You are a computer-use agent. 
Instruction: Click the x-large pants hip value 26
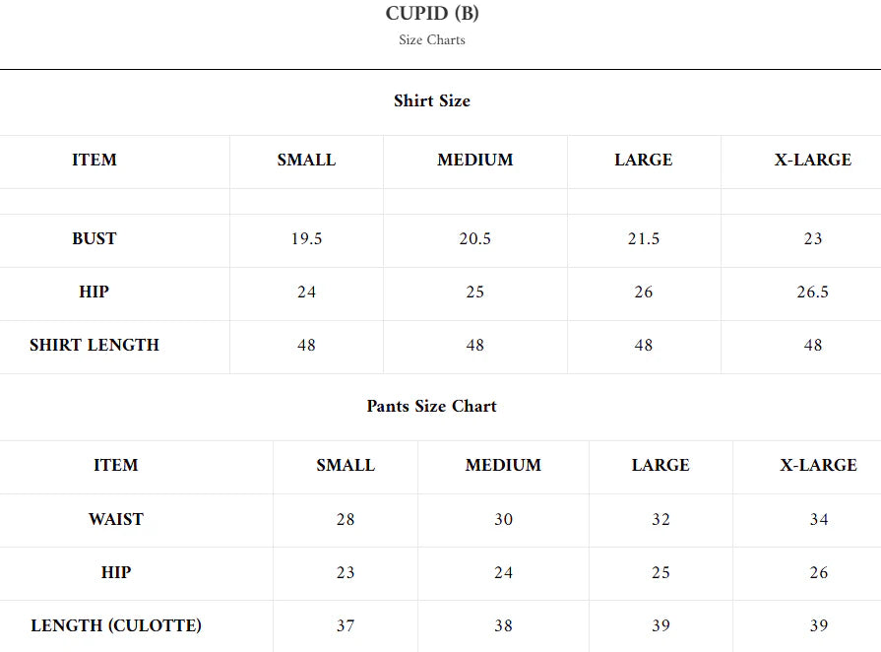[819, 572]
